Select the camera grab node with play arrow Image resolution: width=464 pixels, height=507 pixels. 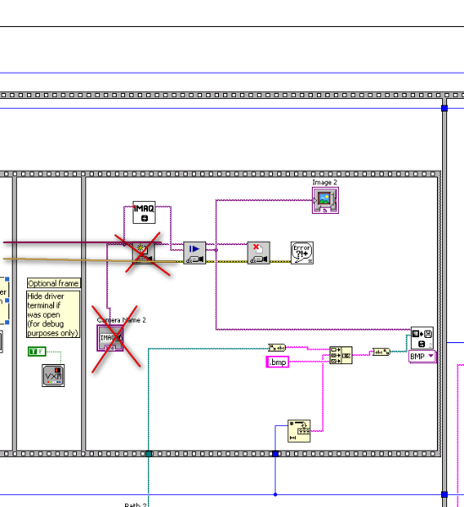(194, 253)
